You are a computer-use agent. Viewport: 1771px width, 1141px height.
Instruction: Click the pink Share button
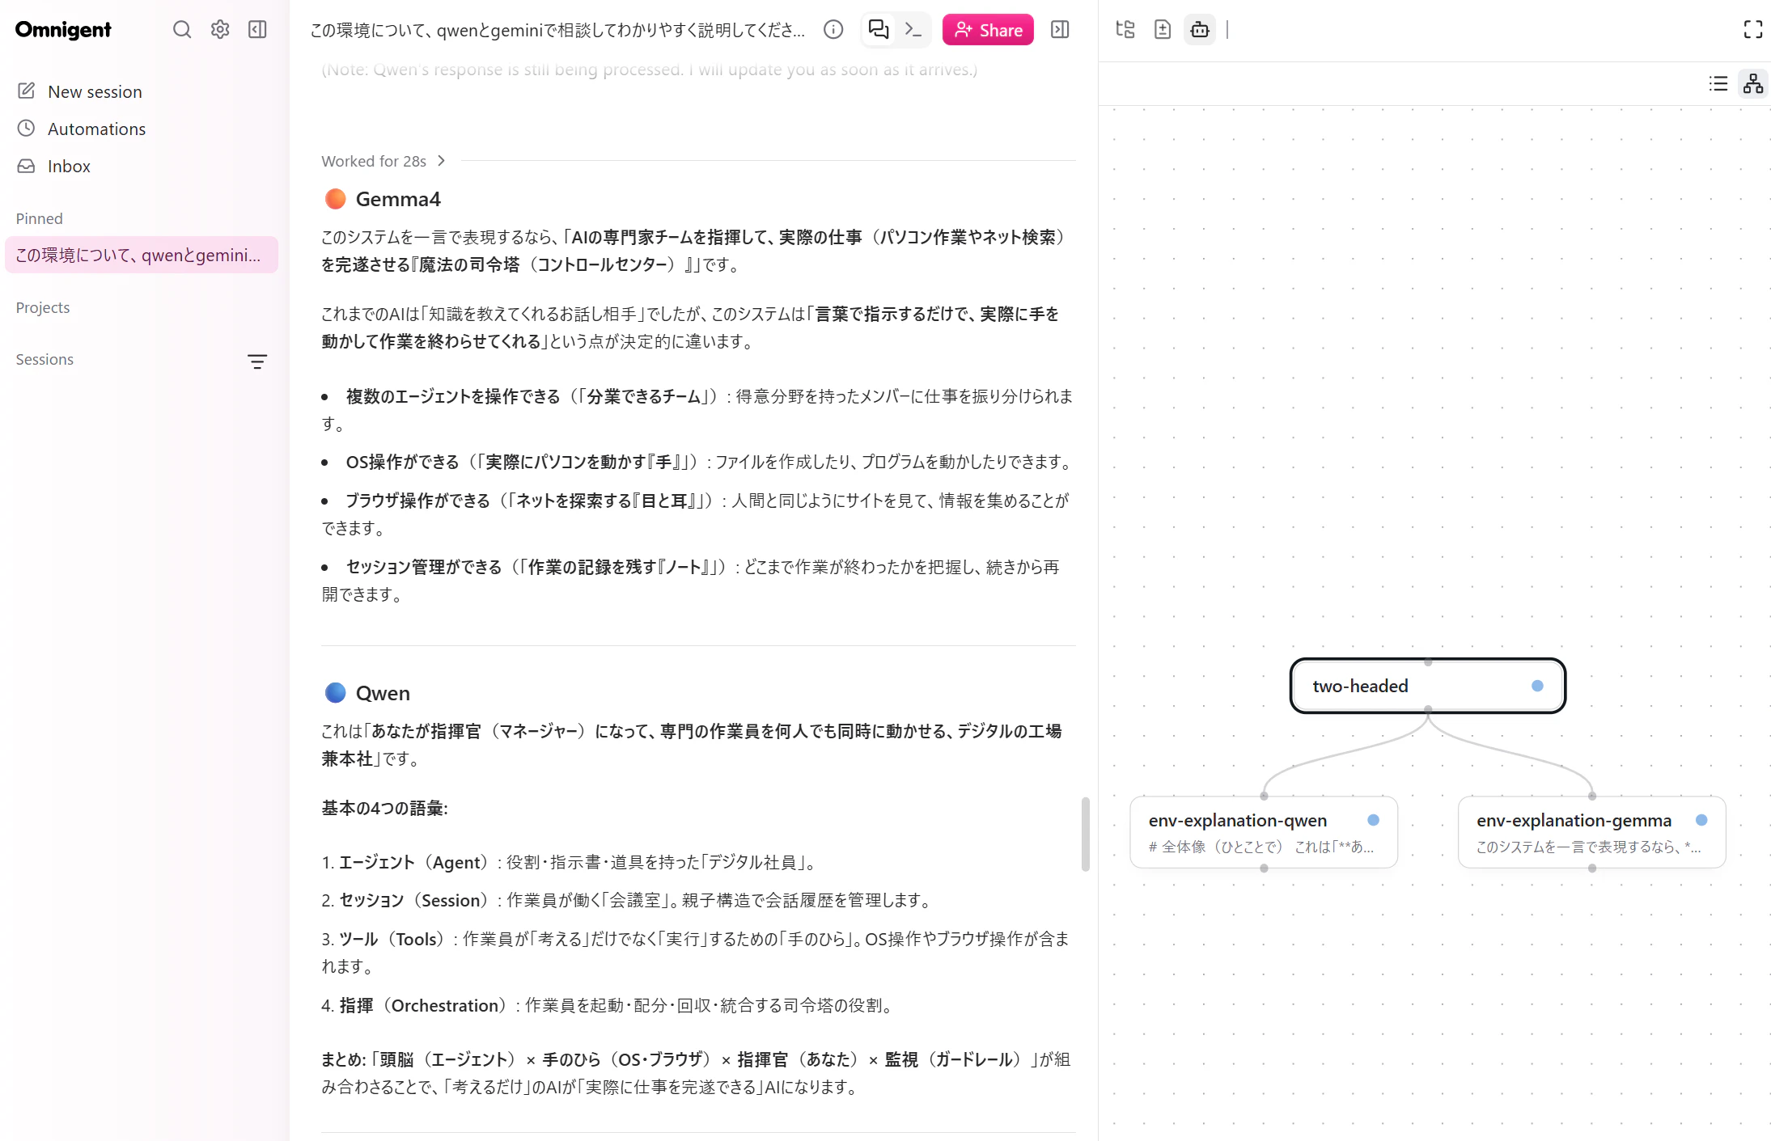pyautogui.click(x=988, y=30)
